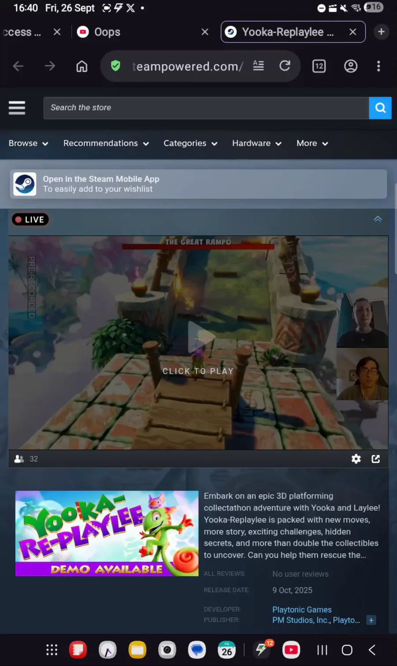Viewport: 397px width, 666px height.
Task: Open the lightning app with 12 badge
Action: tap(262, 649)
